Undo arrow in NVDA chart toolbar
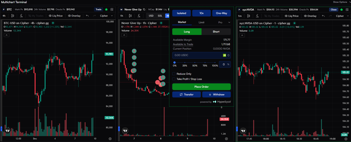 [x=323, y=16]
